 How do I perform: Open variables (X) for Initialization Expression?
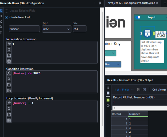pyautogui.click(x=9, y=49)
